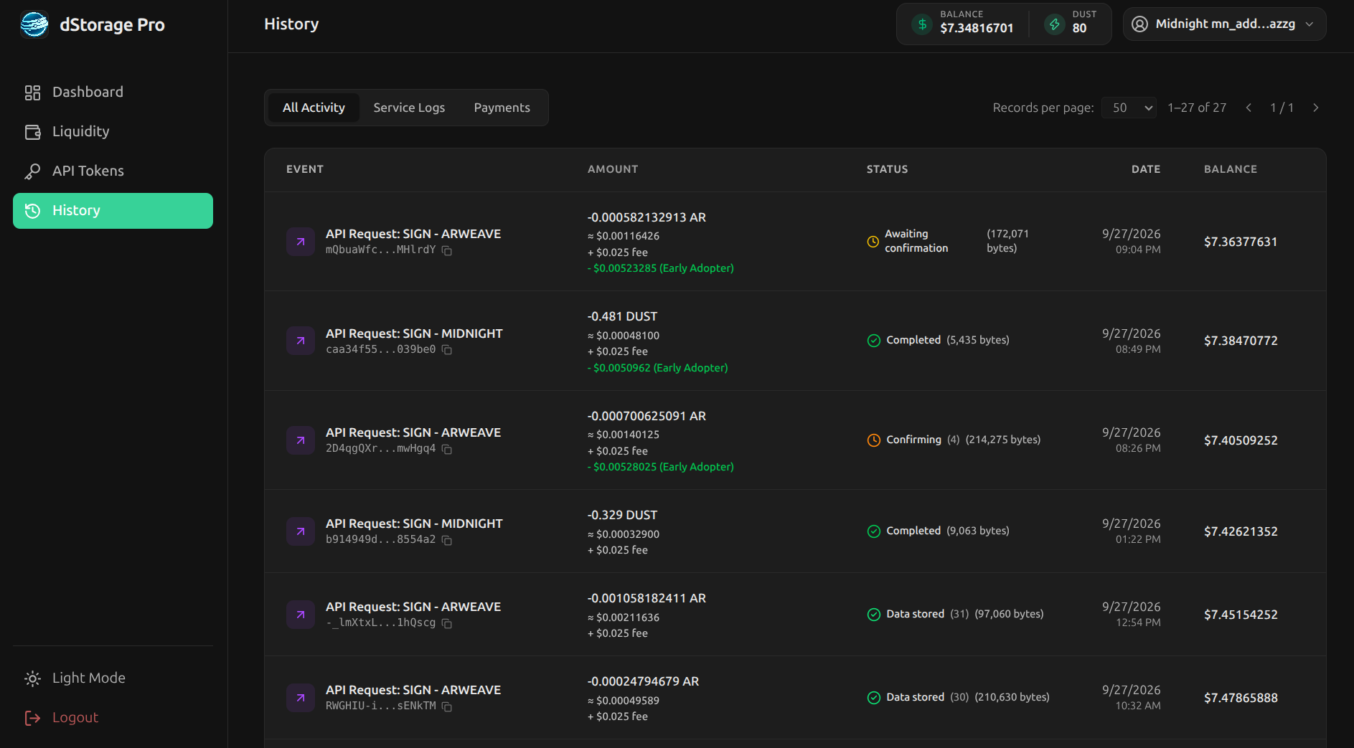Open the Records per page dropdown
The width and height of the screenshot is (1354, 748).
tap(1129, 108)
